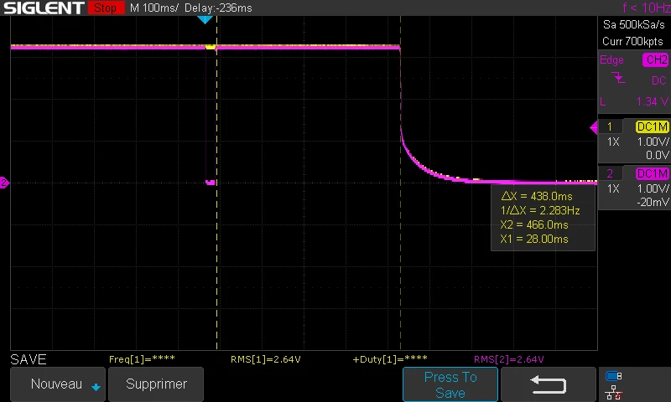Screen dimensions: 671x402
Task: Click the LAN network status icon
Action: [x=614, y=392]
